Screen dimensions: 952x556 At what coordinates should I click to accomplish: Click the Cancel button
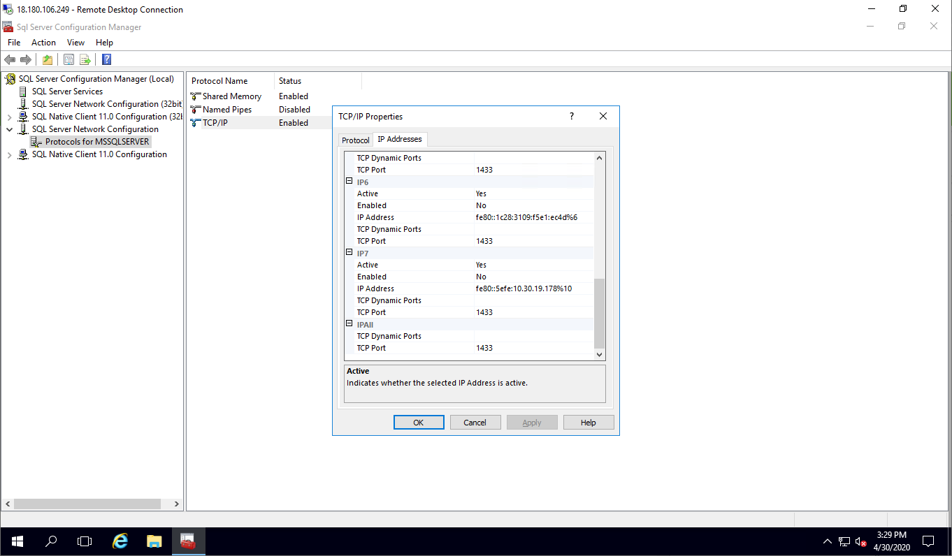coord(475,423)
